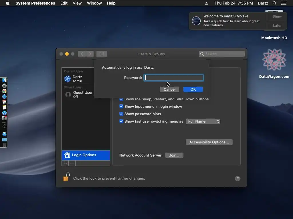The image size is (293, 219).
Task: Open the Edit menu
Action: (64, 3)
